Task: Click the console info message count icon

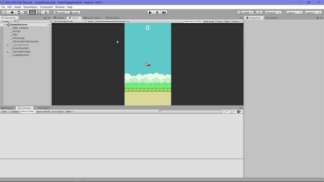Action: [x=225, y=111]
